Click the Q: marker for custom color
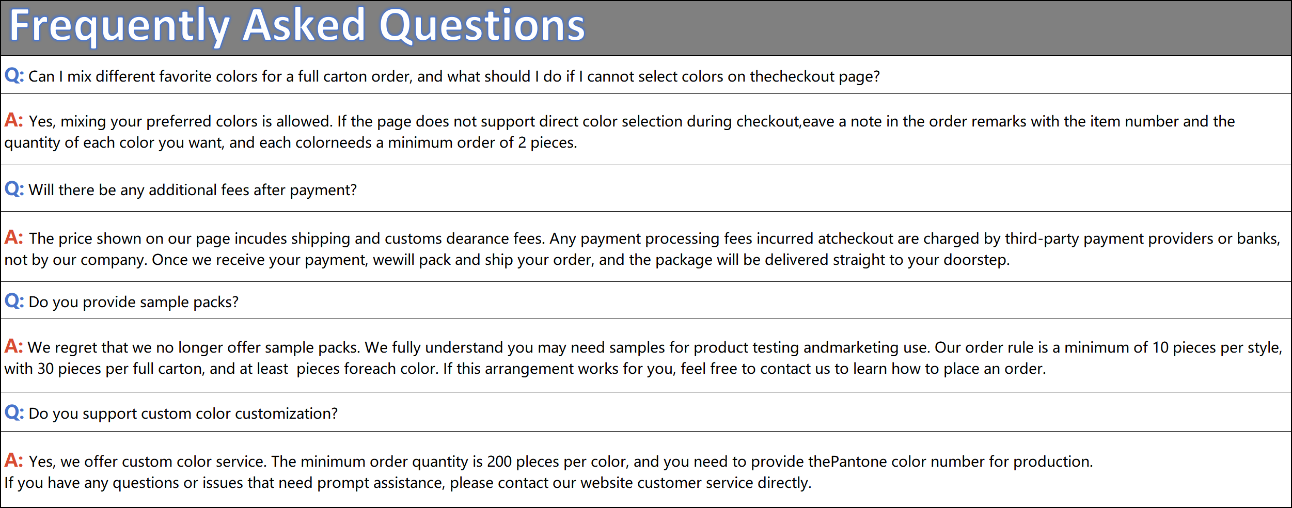The height and width of the screenshot is (508, 1292). pyautogui.click(x=14, y=412)
